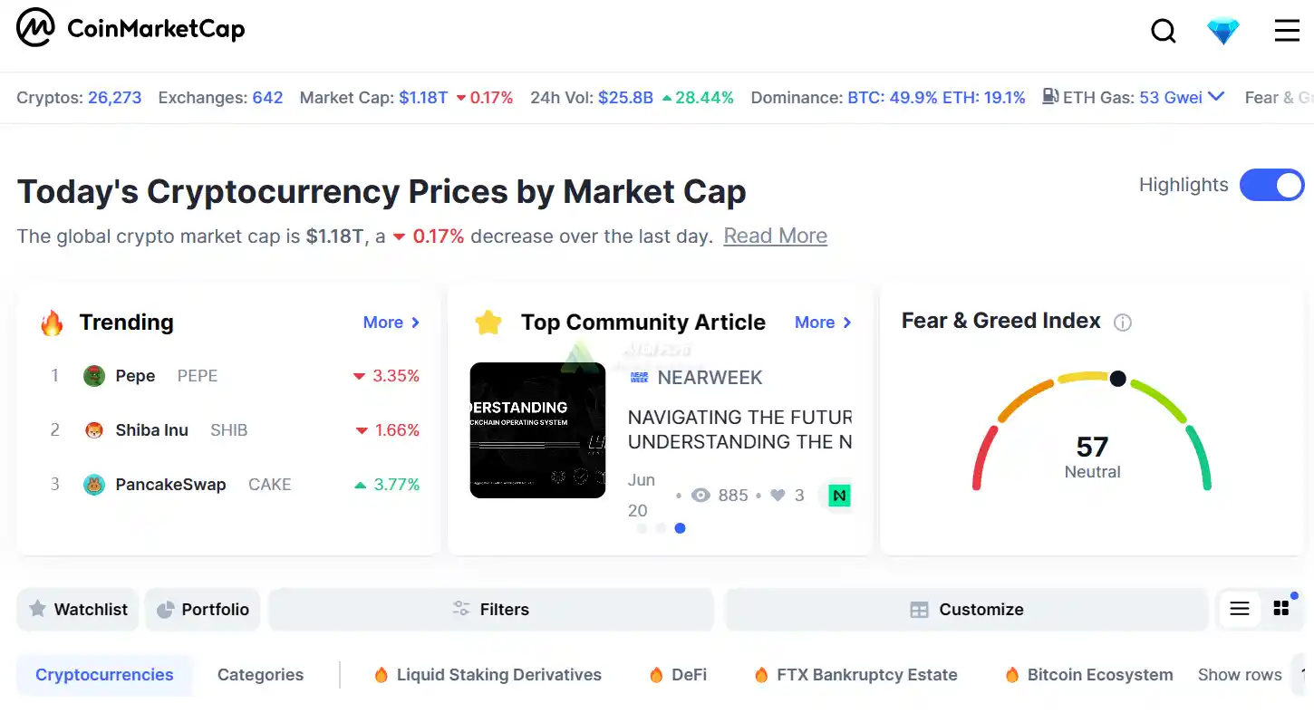
Task: Switch to grid view icon
Action: pyautogui.click(x=1280, y=609)
